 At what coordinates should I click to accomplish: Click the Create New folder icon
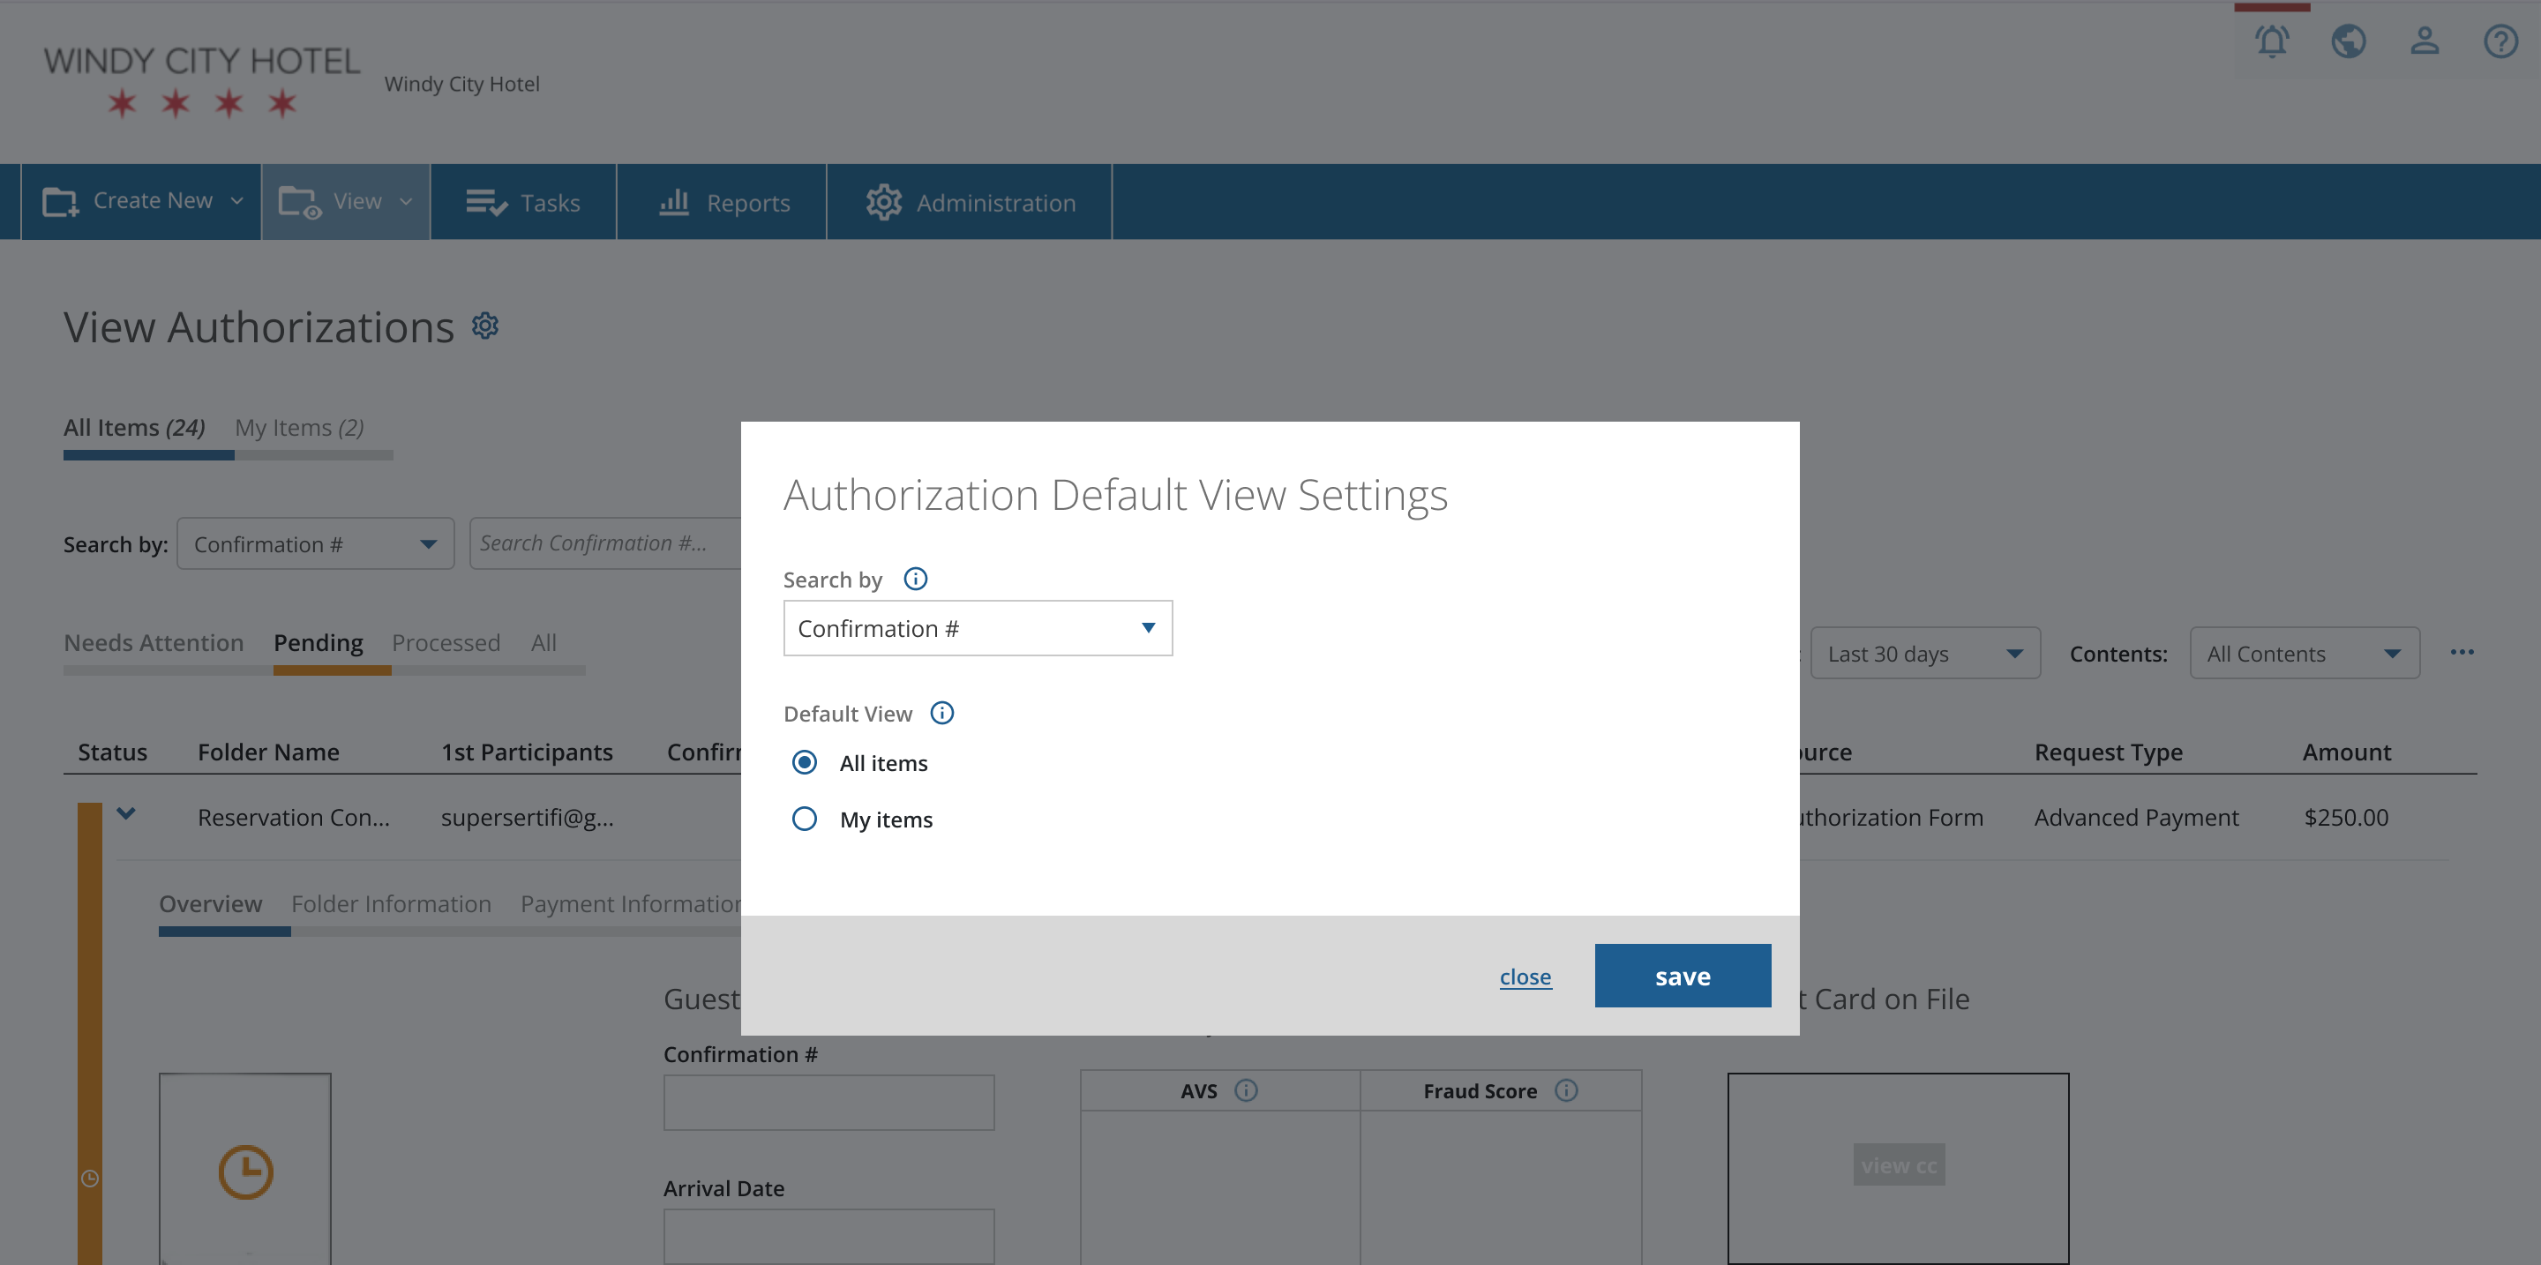pos(60,202)
